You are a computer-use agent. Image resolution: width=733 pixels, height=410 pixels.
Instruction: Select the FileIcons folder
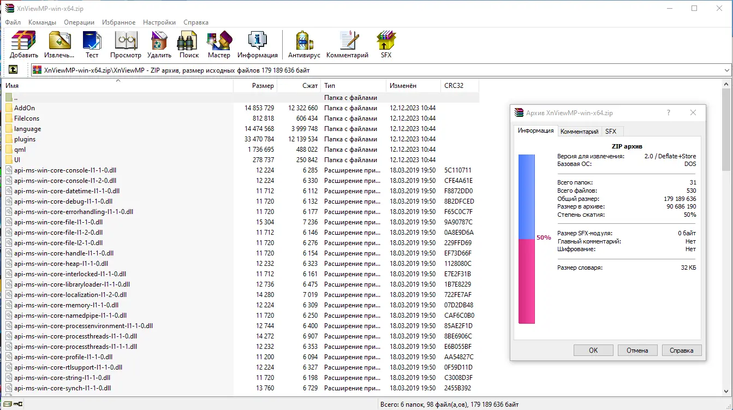pos(27,118)
